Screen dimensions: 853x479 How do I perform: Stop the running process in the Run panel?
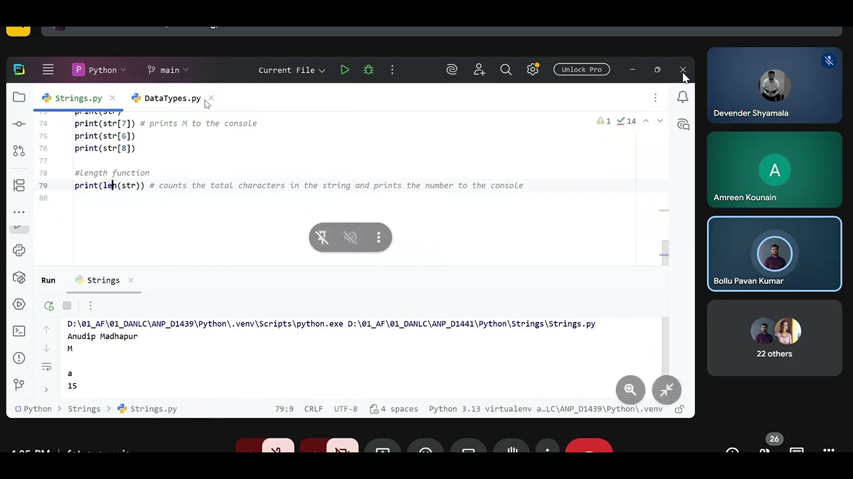pos(67,306)
